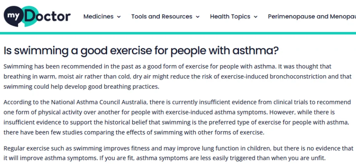Screen dimensions: 356x164
Task: Open the Medicines menu
Action: click(x=99, y=16)
